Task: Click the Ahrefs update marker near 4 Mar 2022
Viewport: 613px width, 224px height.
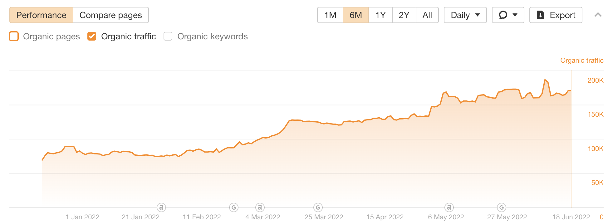Action: pos(260,207)
